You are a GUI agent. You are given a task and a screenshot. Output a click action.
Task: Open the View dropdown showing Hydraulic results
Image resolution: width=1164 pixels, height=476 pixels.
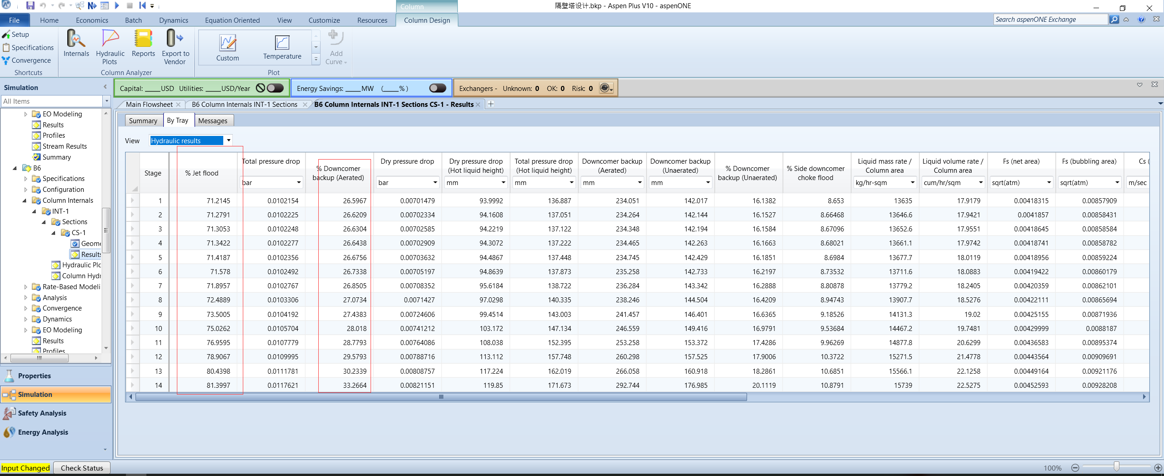[x=229, y=140]
